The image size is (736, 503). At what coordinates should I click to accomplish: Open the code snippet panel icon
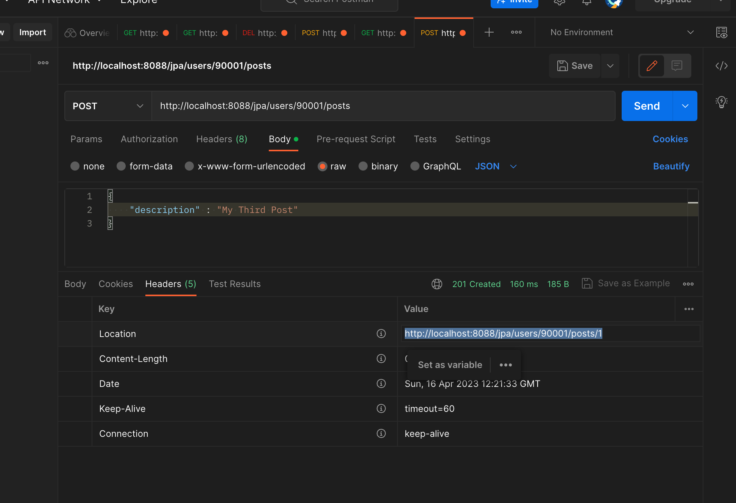click(721, 66)
